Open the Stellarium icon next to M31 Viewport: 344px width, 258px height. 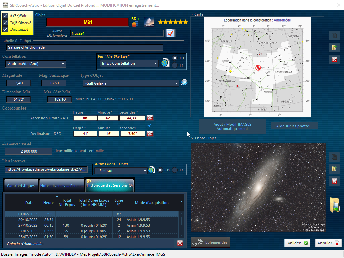pos(149,22)
